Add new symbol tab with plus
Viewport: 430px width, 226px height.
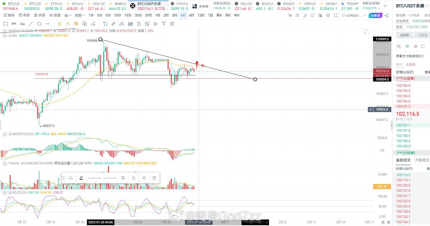click(x=385, y=6)
